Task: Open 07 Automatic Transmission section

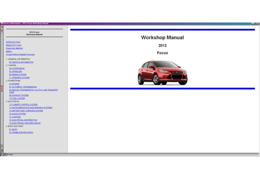Action: tap(23, 86)
